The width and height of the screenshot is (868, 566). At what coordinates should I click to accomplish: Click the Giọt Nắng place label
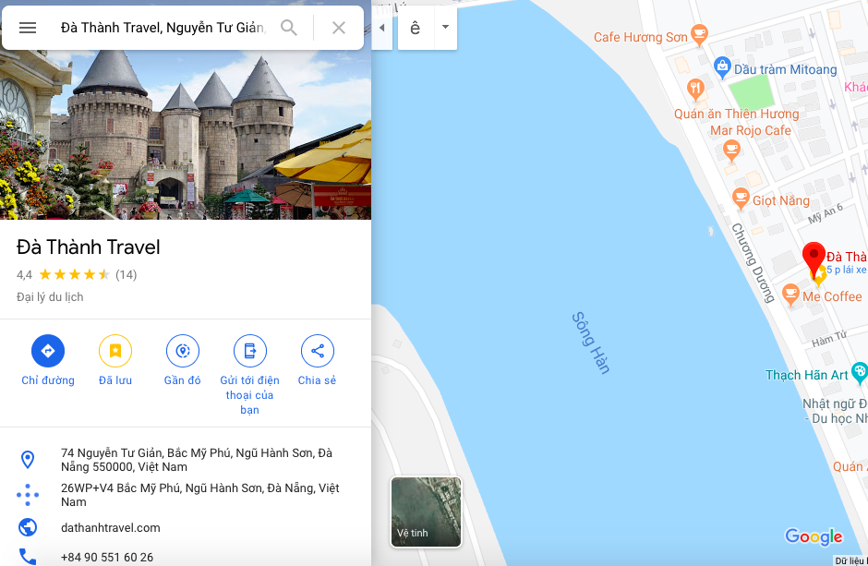tap(781, 200)
